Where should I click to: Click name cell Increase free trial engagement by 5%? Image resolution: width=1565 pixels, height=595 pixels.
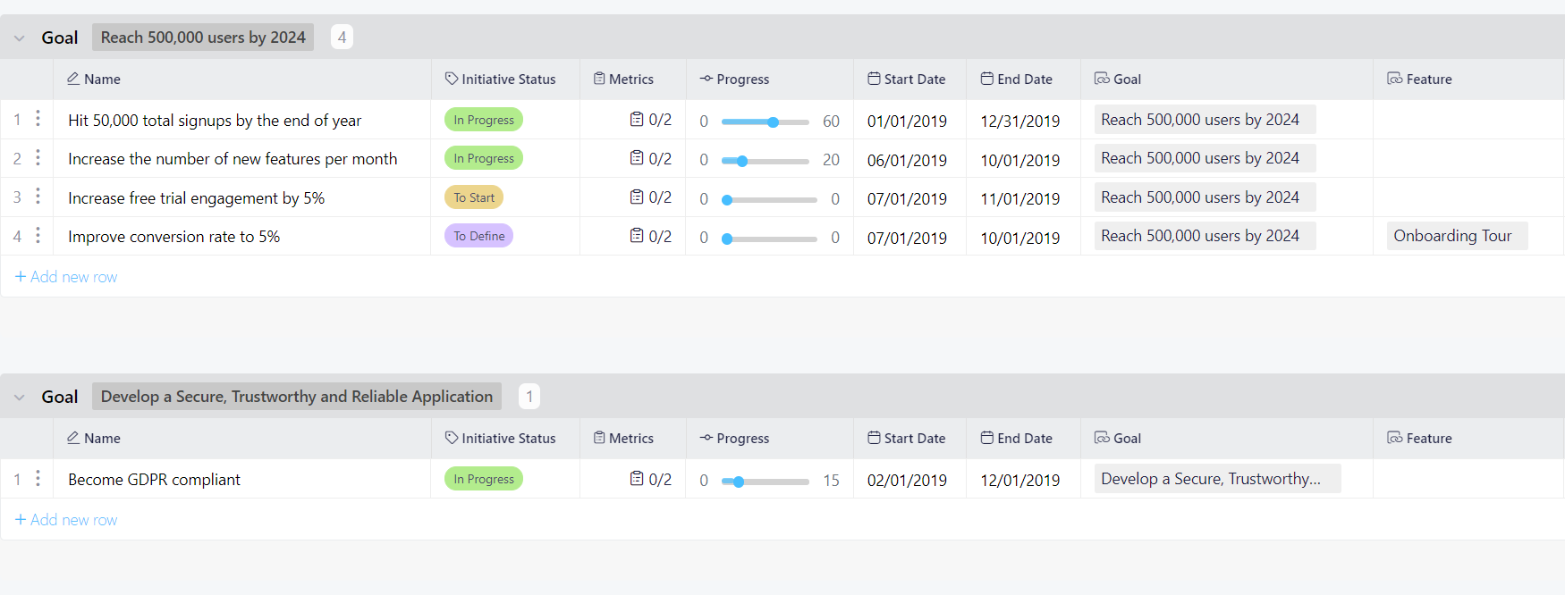tap(242, 197)
